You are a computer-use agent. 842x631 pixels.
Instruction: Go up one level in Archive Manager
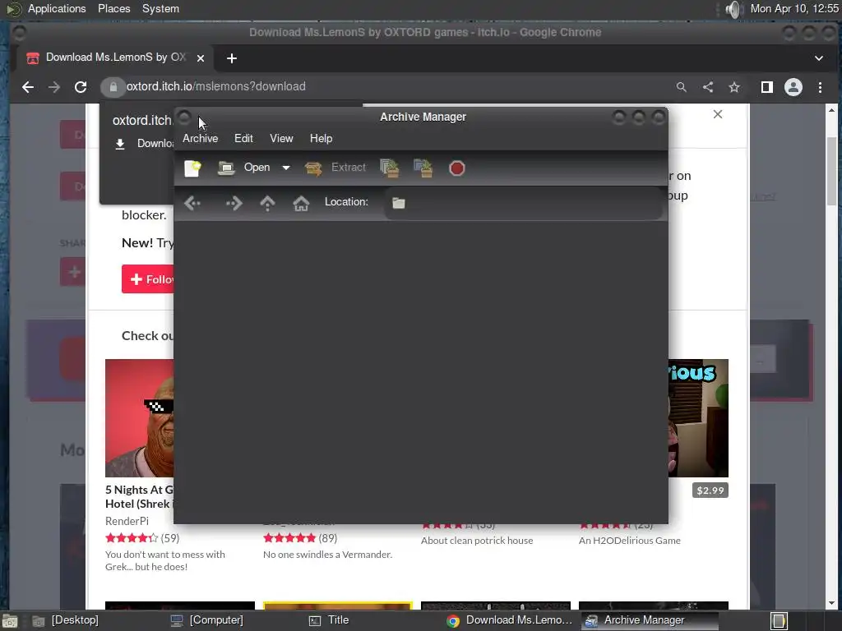point(267,203)
